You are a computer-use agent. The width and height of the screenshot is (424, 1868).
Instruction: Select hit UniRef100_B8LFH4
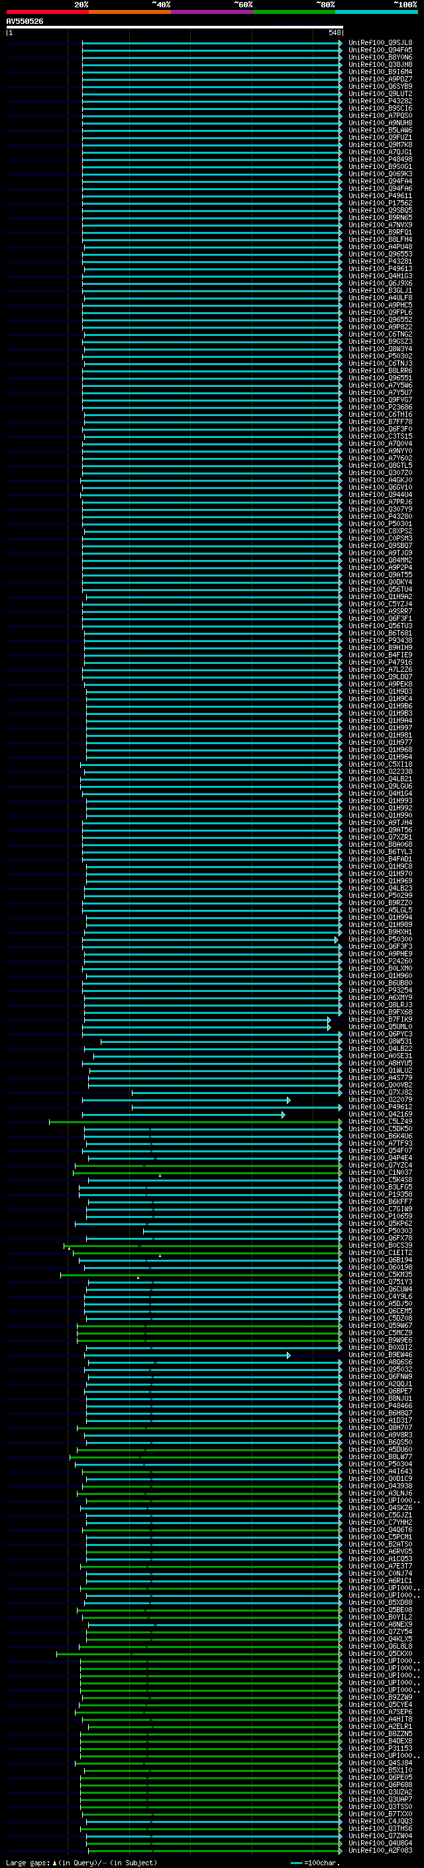tap(380, 239)
